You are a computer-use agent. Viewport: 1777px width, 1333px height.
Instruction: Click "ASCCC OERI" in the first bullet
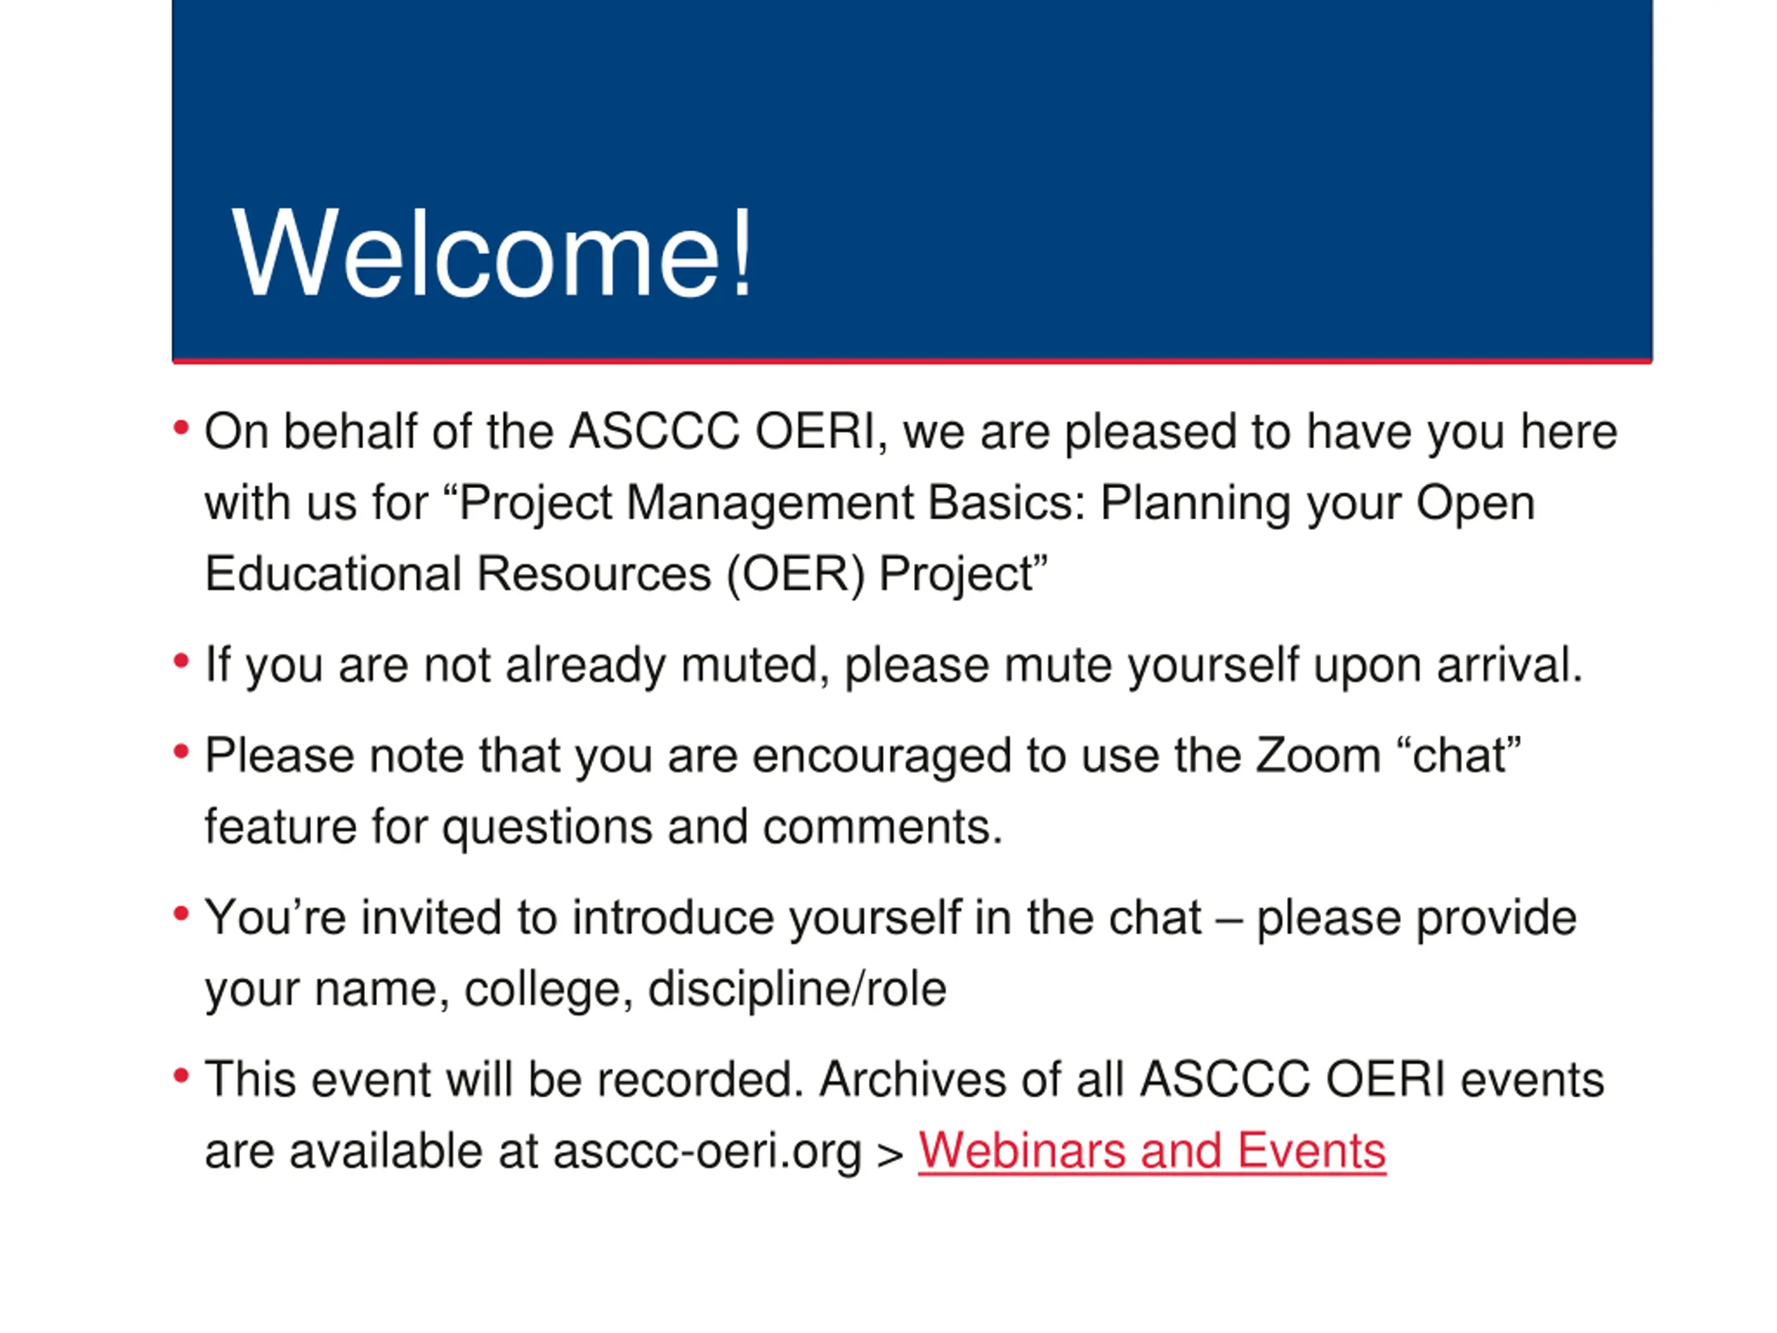pos(721,431)
